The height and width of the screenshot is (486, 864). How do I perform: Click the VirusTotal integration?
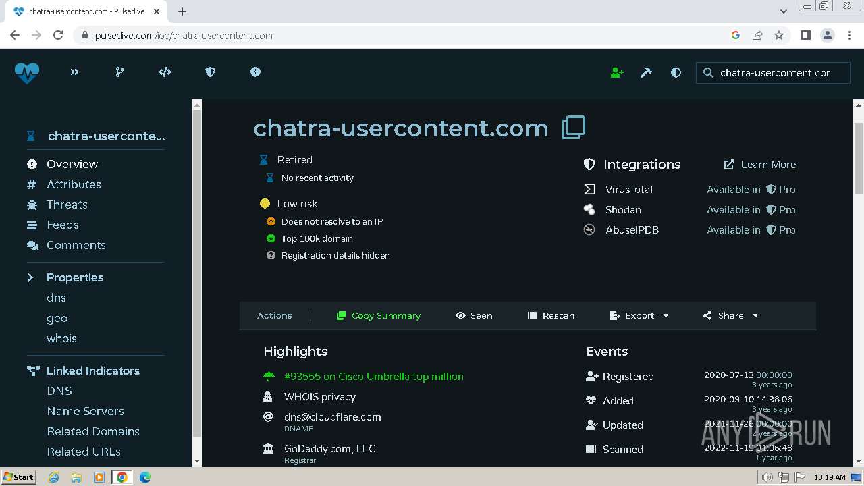tap(628, 190)
